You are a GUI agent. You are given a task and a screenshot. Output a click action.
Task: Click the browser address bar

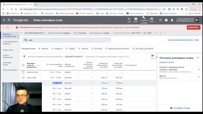91,9
